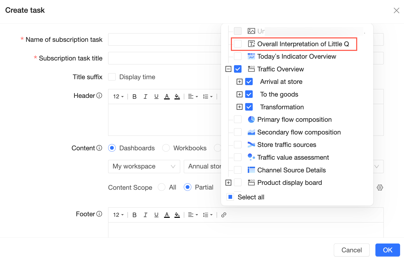
Task: Click the Content info icon
Action: 99,148
